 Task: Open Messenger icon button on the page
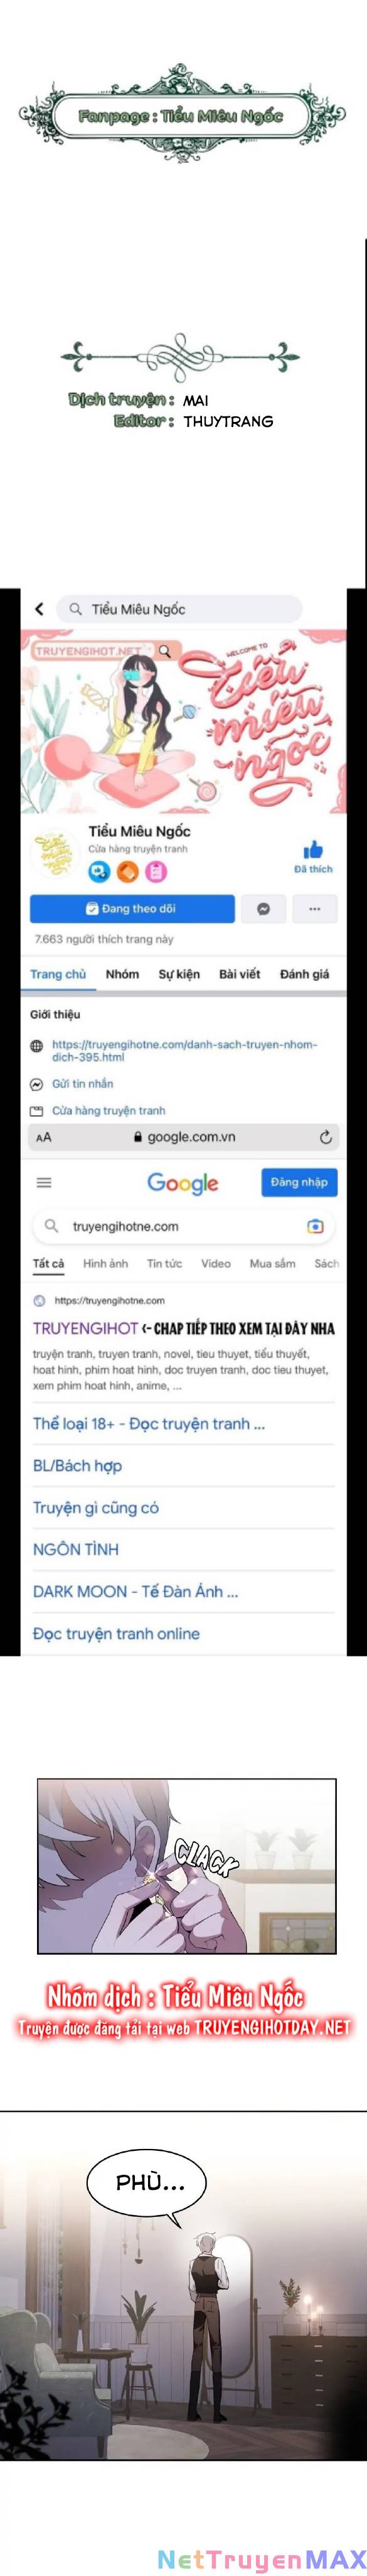(x=263, y=909)
